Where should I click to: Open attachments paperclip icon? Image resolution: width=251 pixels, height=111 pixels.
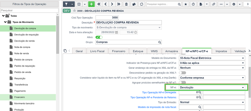pos(213,4)
